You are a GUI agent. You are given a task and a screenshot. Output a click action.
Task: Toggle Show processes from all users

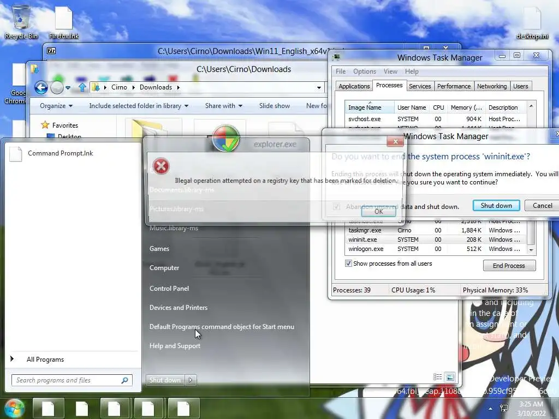click(348, 264)
